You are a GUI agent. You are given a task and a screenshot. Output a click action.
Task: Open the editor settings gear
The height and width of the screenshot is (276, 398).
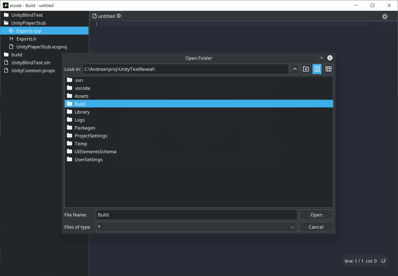[x=385, y=16]
